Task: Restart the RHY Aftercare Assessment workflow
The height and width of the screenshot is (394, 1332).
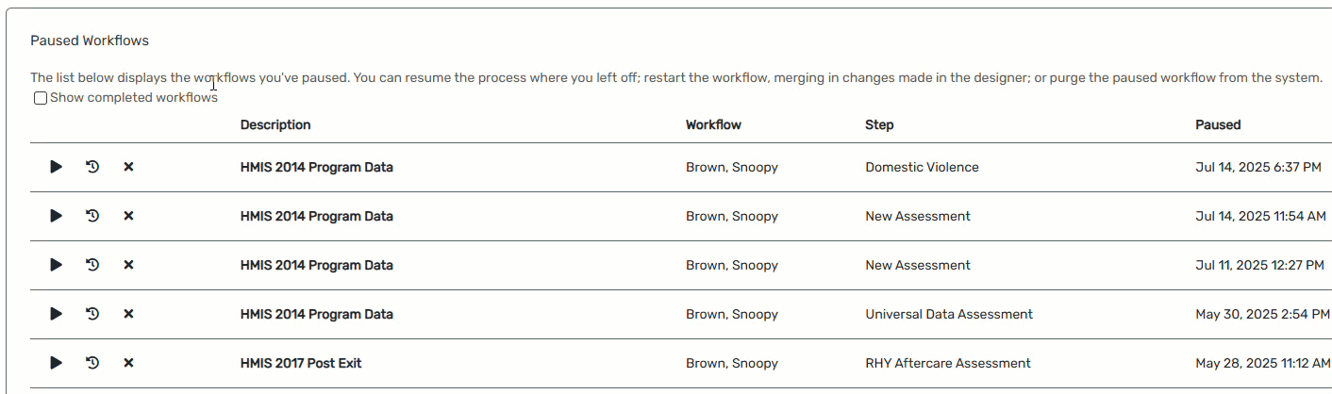Action: coord(92,363)
